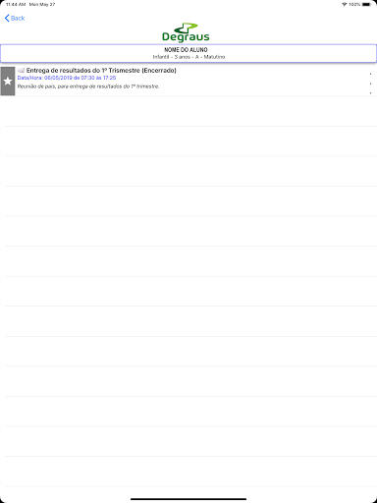Go back using the Back button
The height and width of the screenshot is (503, 377).
(15, 18)
